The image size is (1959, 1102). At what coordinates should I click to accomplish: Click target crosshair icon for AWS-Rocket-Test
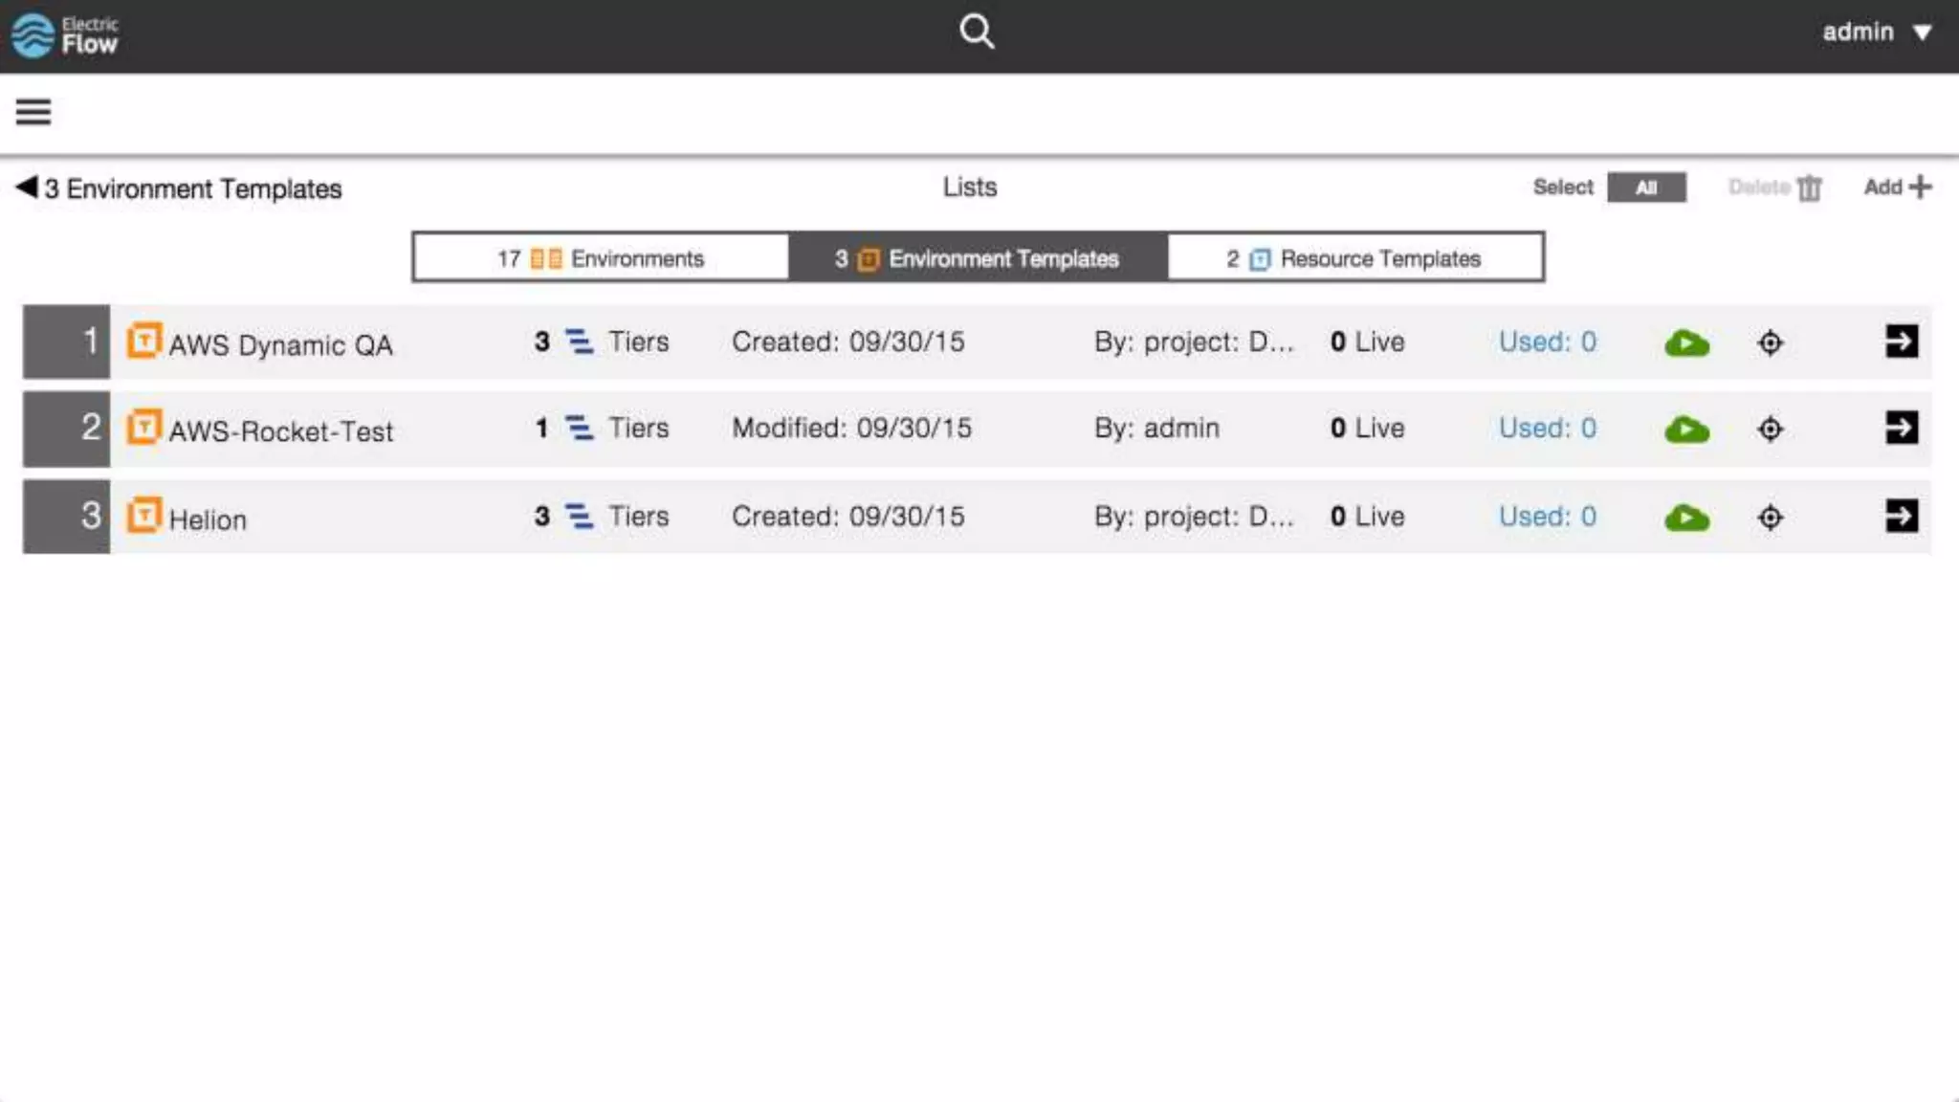(1770, 430)
